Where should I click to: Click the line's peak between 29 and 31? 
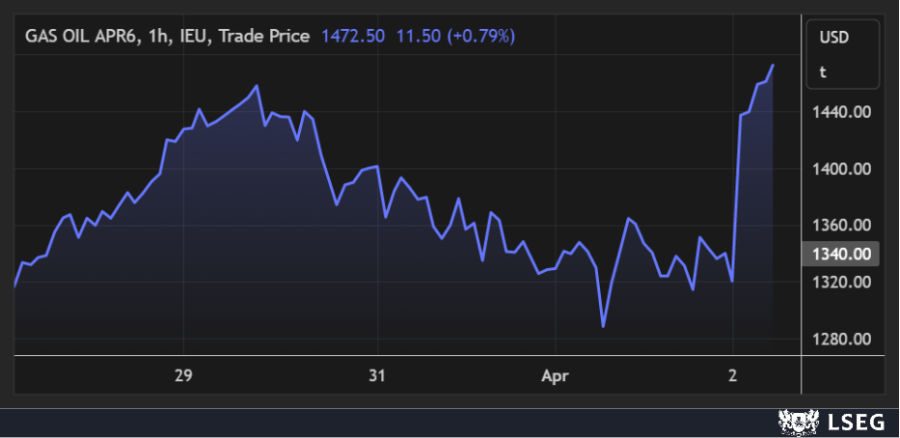(256, 86)
